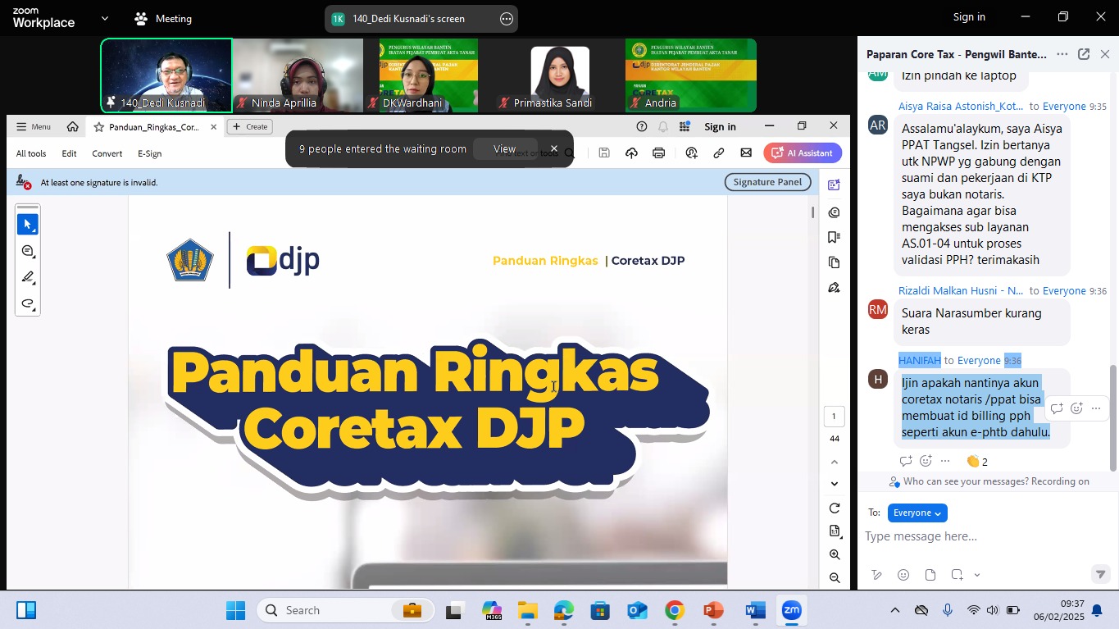Image resolution: width=1119 pixels, height=629 pixels.
Task: Expand the screenshot options chevron in chat
Action: coord(976,575)
